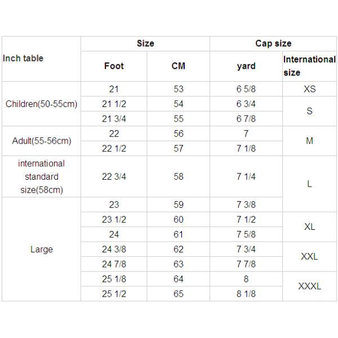Click the "Inch table" header cell
This screenshot has height=338, width=338.
[x=24, y=58]
